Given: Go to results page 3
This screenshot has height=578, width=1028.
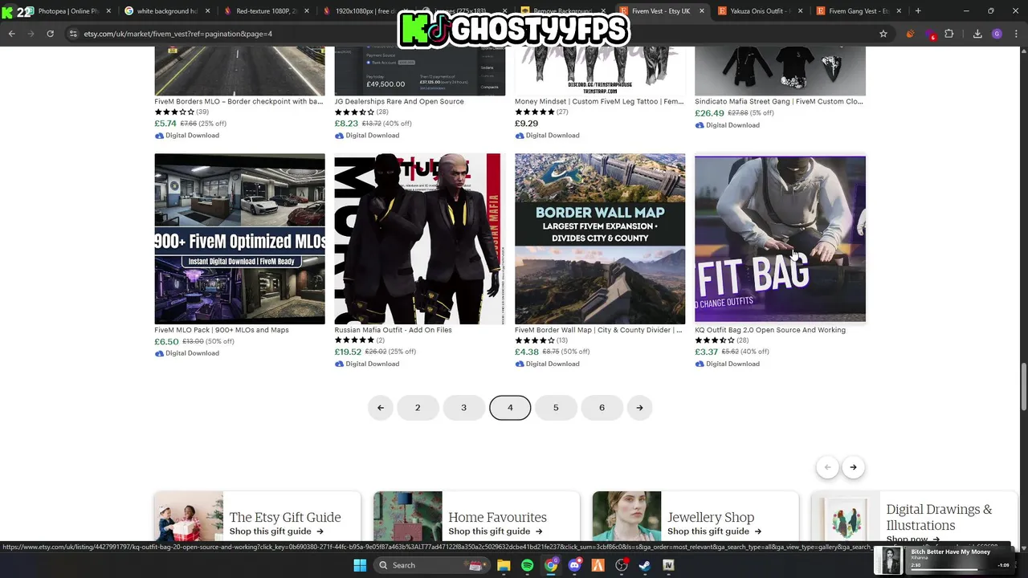Looking at the screenshot, I should click(463, 408).
